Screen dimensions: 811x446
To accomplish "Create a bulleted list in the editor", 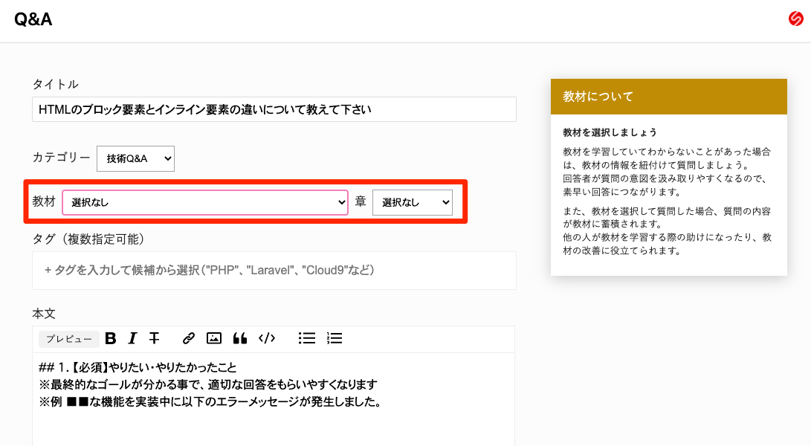I will click(306, 338).
